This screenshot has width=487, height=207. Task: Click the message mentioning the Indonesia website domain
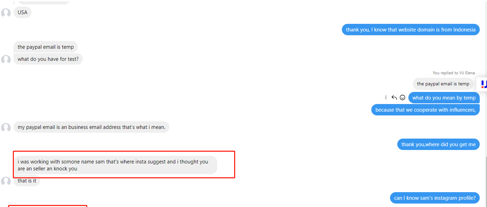410,30
